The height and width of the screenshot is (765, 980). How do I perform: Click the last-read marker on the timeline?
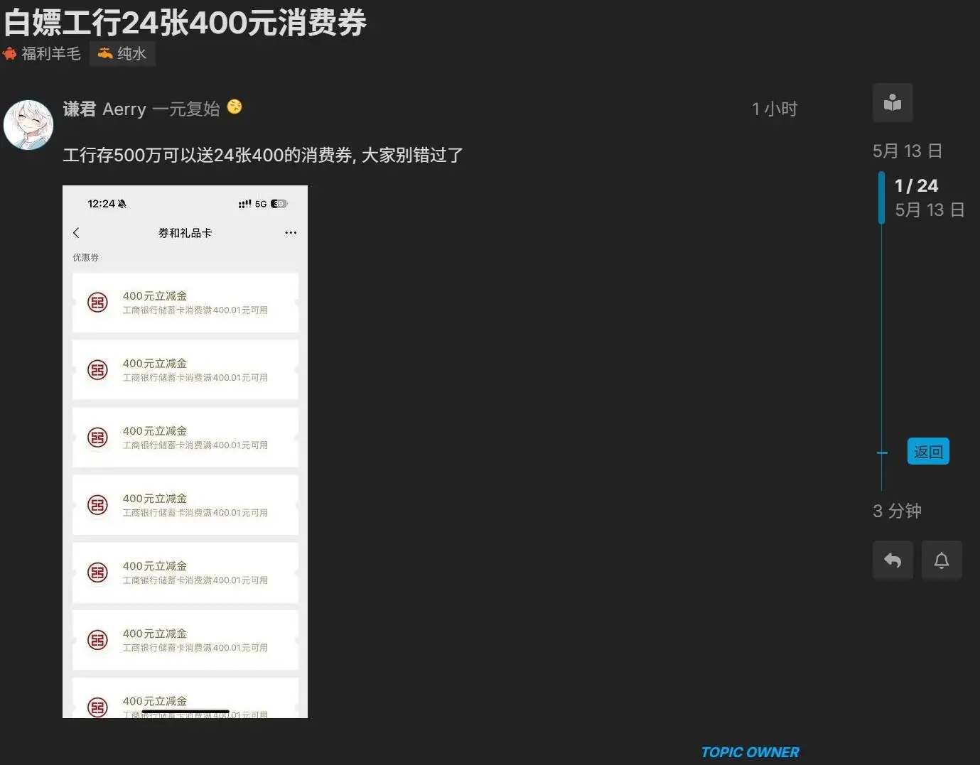882,452
